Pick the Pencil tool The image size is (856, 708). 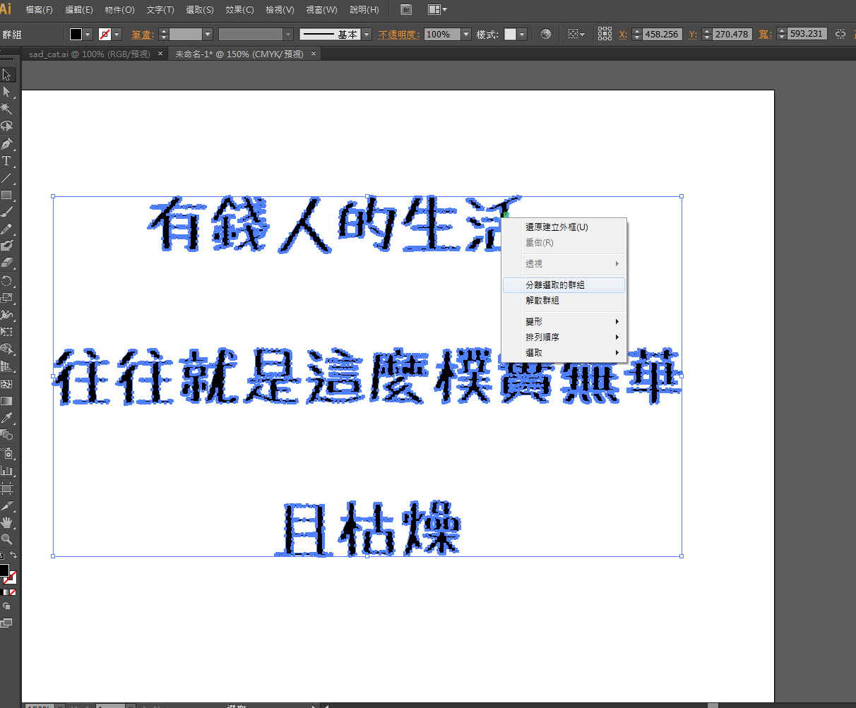click(6, 229)
